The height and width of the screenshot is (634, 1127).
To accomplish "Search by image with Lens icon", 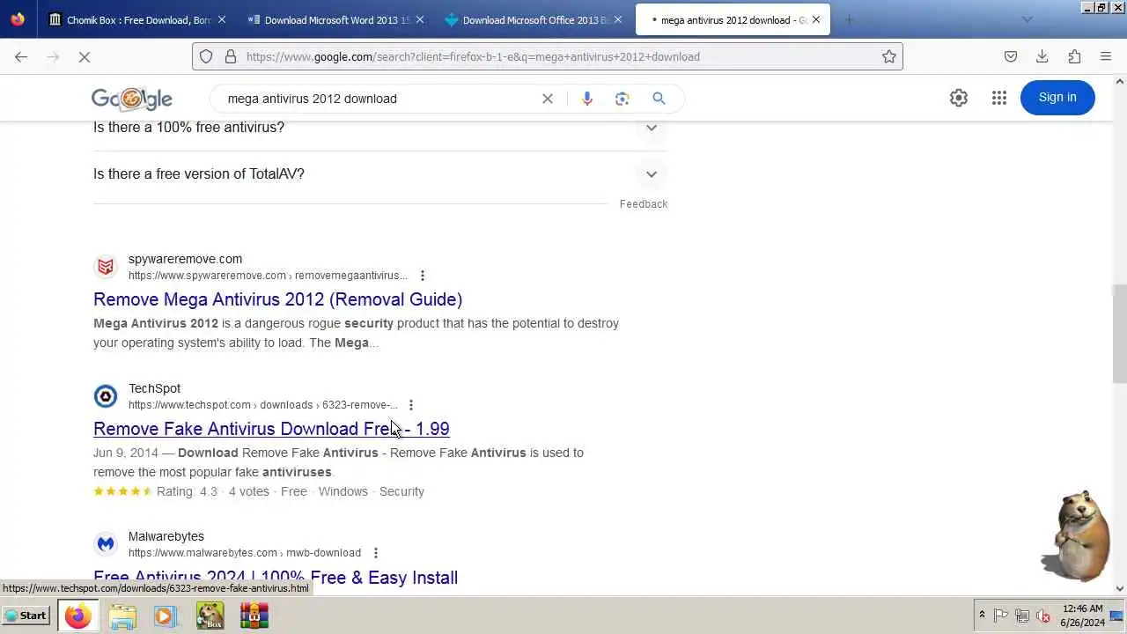I will click(x=622, y=99).
